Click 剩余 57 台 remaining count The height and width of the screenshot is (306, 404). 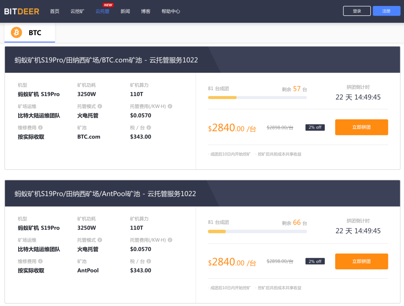click(x=294, y=89)
